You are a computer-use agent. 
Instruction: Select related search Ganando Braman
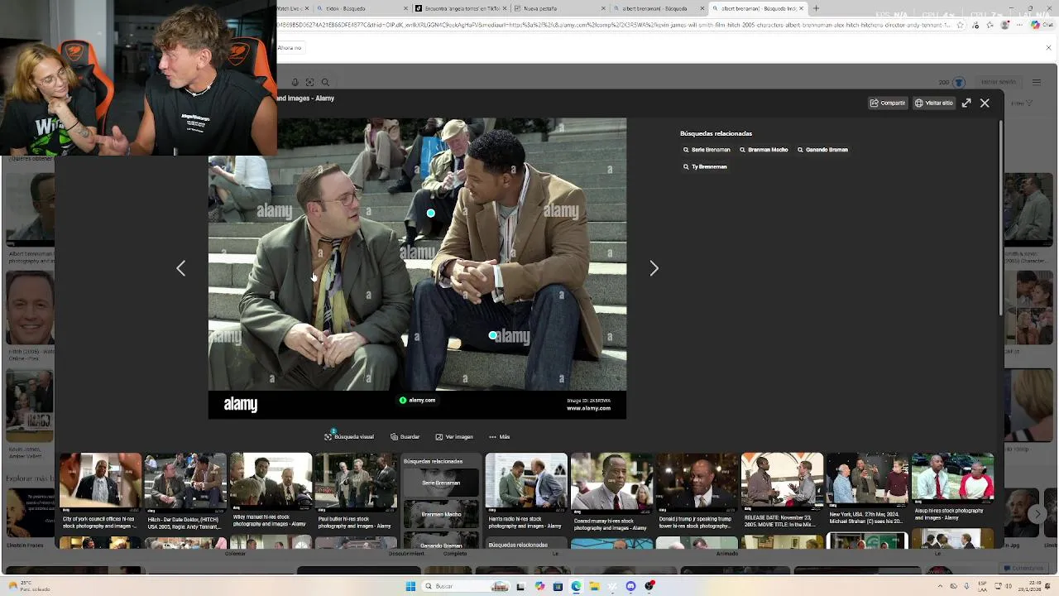tap(822, 150)
